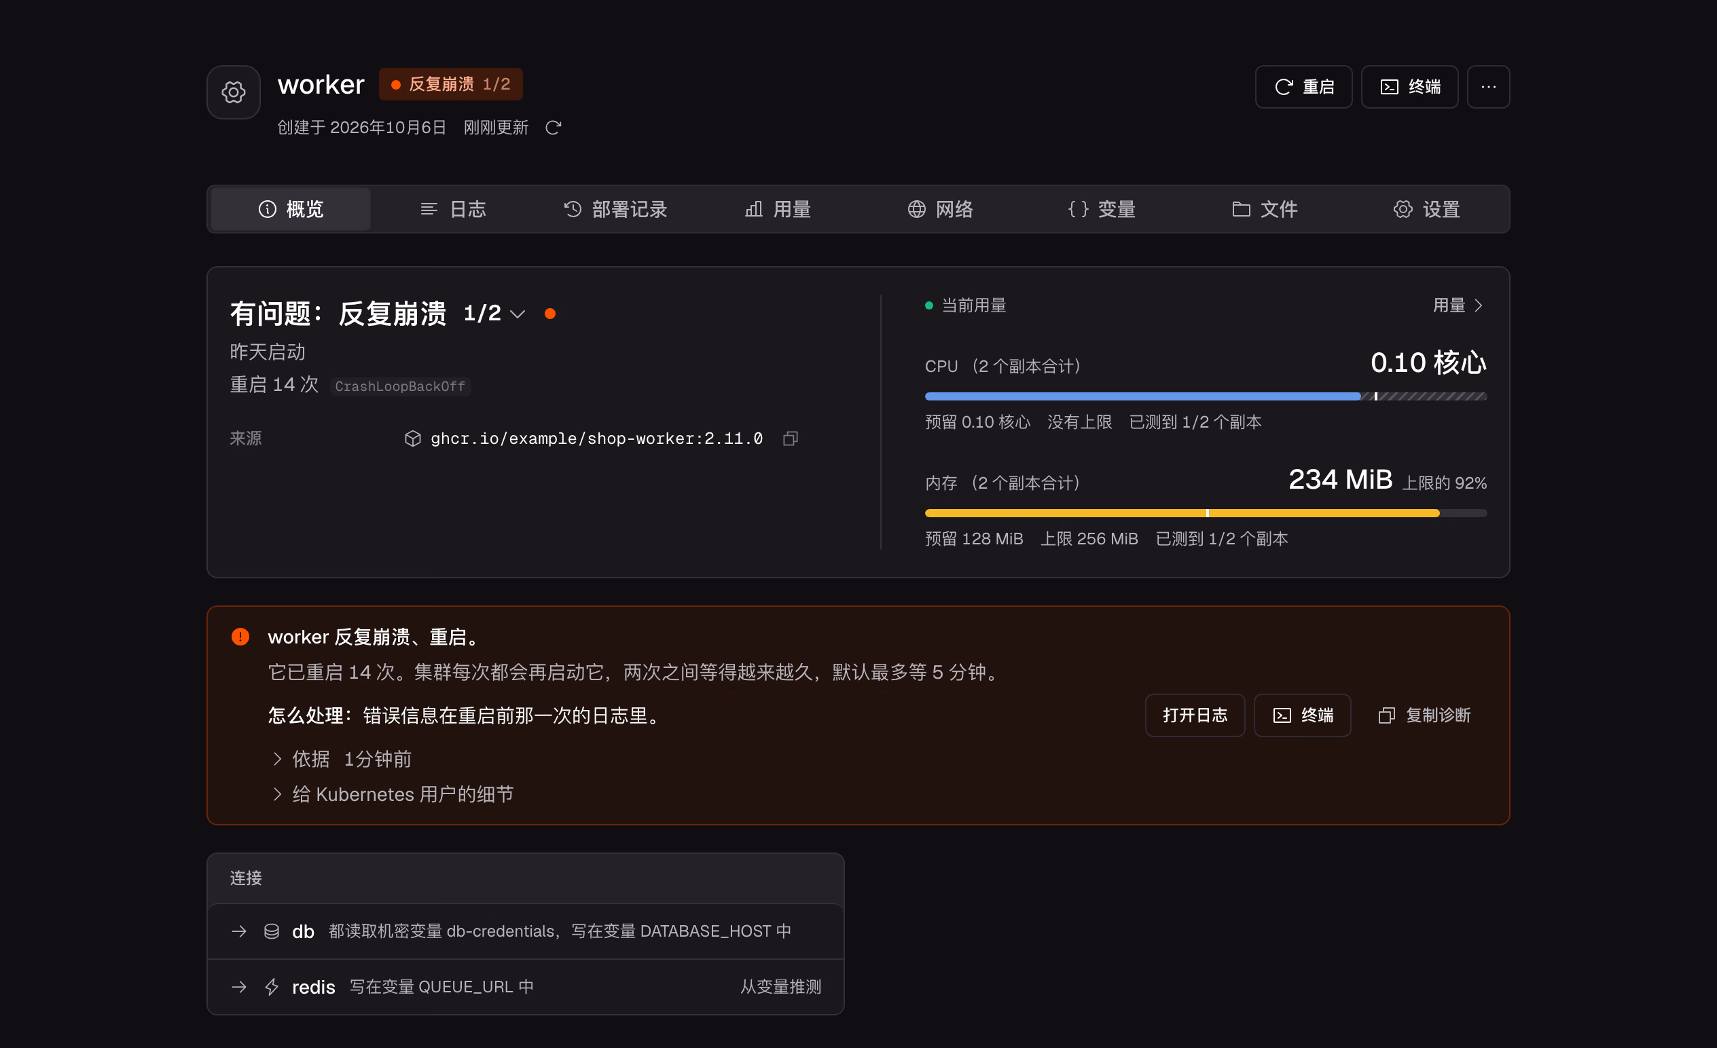Click the lightning icon for redis
1717x1048 pixels.
point(272,988)
